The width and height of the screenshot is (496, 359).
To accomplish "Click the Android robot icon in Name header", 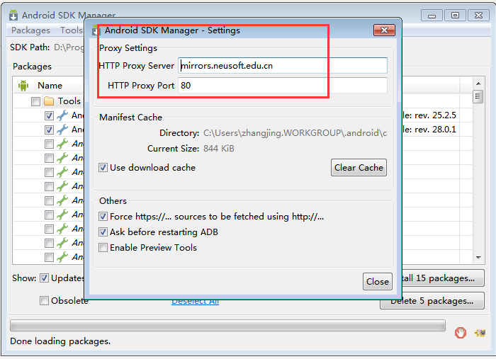I will [23, 86].
